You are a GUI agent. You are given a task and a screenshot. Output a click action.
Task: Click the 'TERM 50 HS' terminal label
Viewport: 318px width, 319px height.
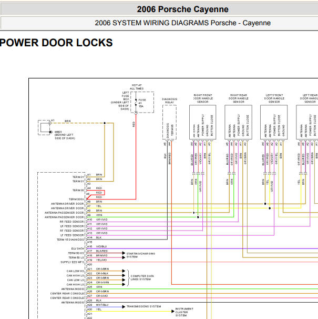76,253
